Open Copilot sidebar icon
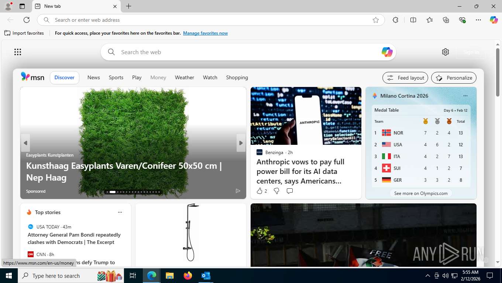 494,20
